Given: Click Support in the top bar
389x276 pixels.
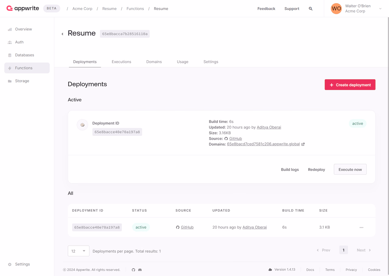Looking at the screenshot, I should 292,9.
